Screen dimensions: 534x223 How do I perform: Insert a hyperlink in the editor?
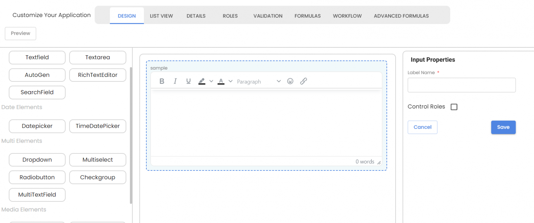pyautogui.click(x=303, y=81)
